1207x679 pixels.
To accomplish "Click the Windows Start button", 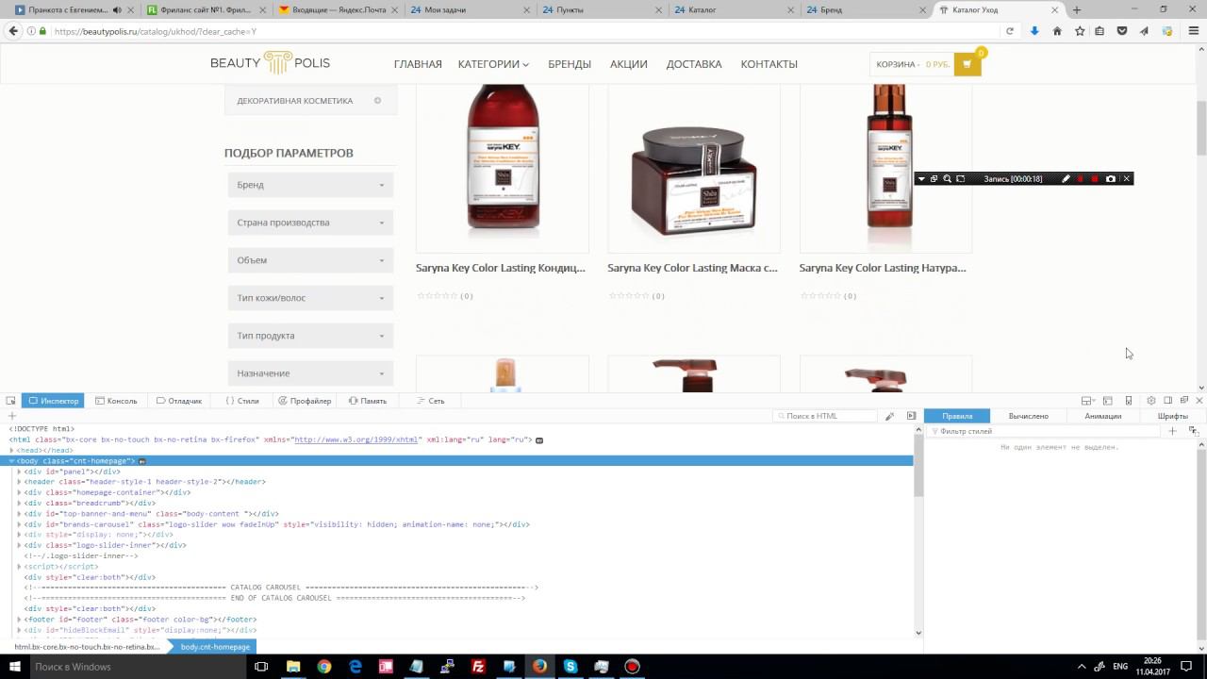I will pyautogui.click(x=13, y=667).
